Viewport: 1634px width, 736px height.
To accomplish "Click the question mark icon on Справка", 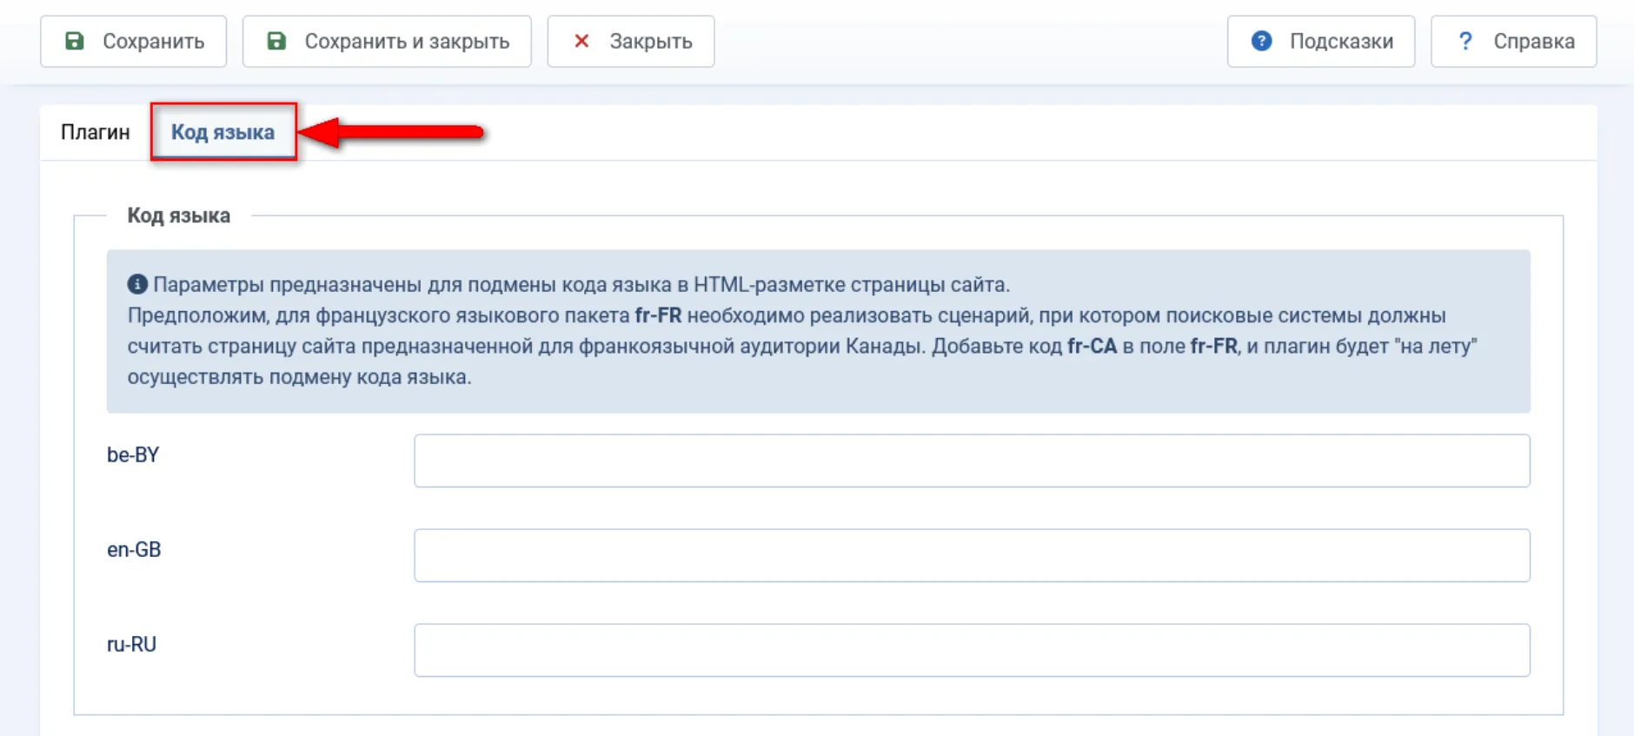I will [x=1465, y=41].
